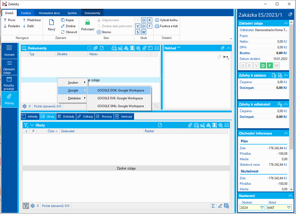Go to the Poslední (last) record
Screen dimensions: 296x214
tap(12, 26)
